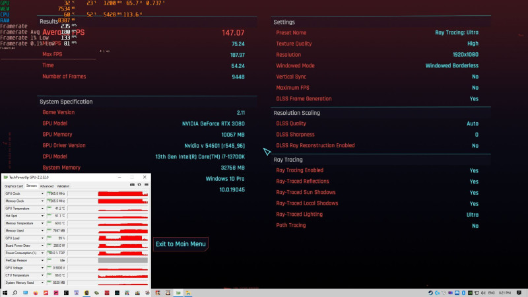Click the Steam tray icon

click(430, 293)
